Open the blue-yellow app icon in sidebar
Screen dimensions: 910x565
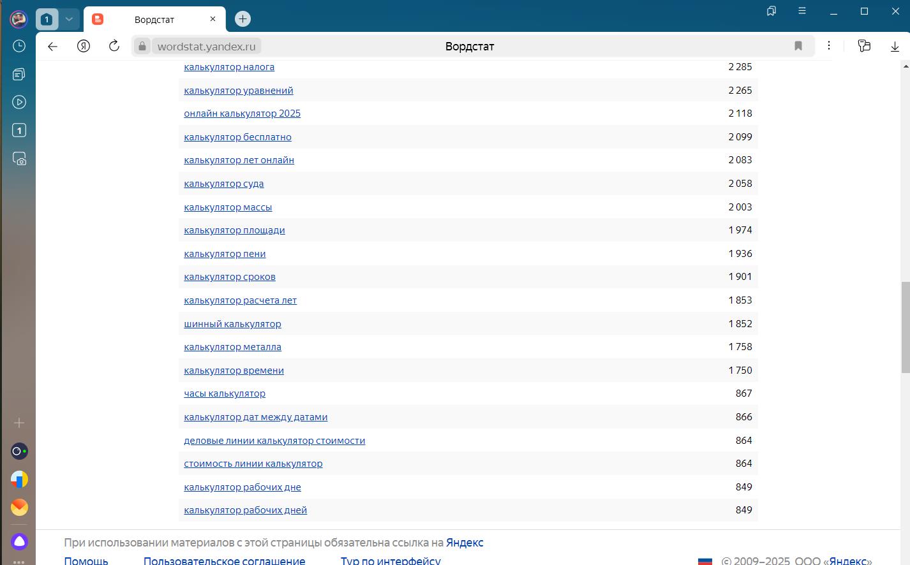pyautogui.click(x=19, y=480)
